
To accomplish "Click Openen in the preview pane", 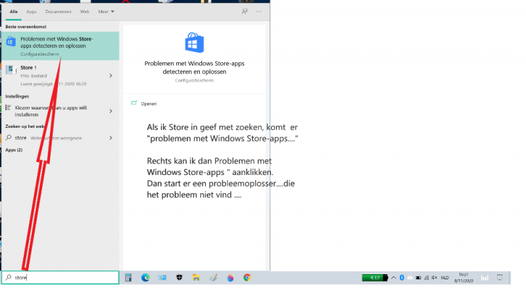I will tap(149, 104).
